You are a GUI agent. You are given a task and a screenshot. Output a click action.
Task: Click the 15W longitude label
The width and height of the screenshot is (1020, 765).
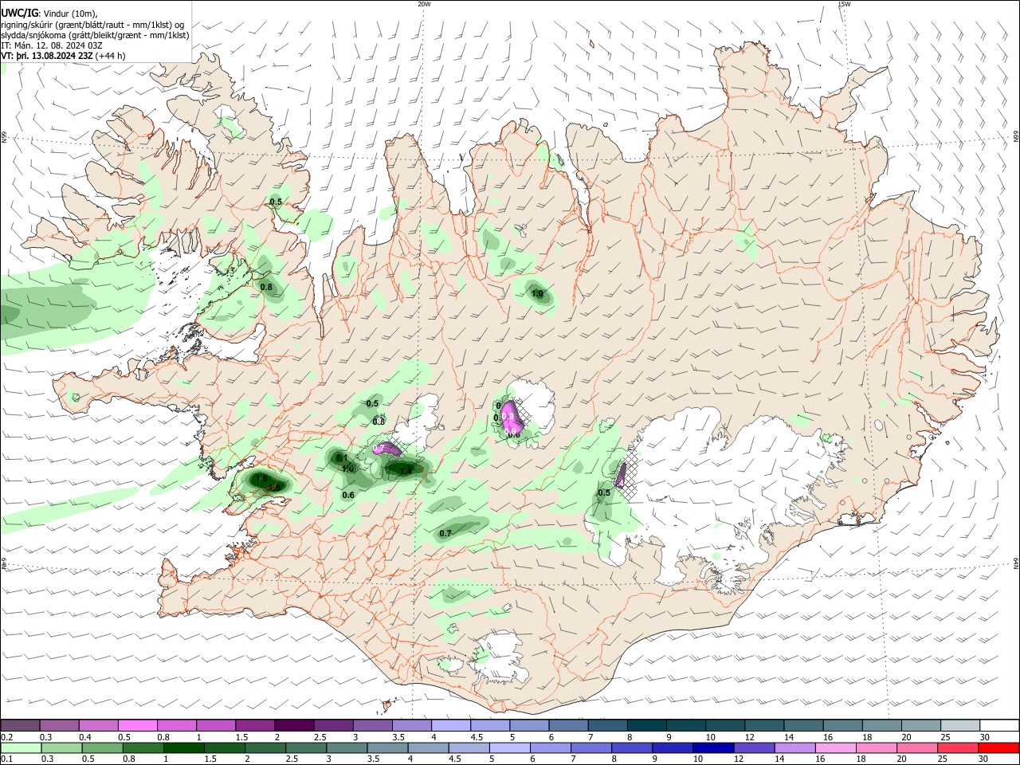click(844, 4)
